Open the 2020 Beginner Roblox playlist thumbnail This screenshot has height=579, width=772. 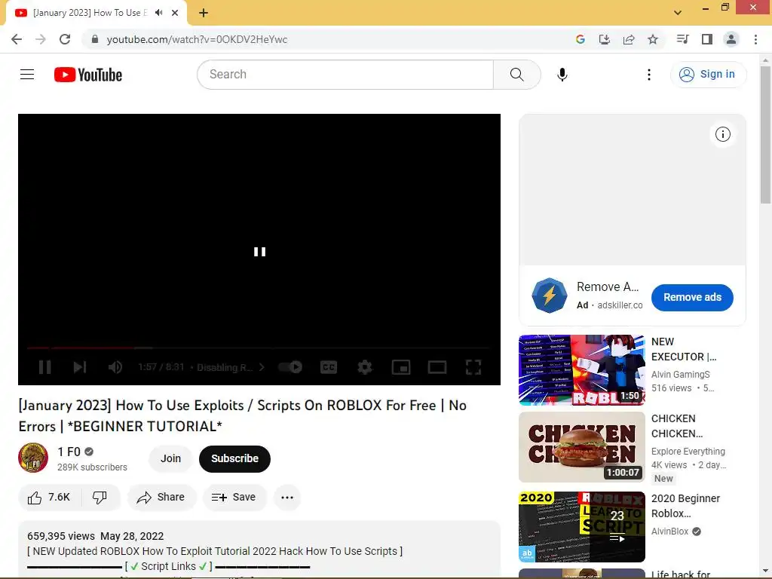point(581,527)
